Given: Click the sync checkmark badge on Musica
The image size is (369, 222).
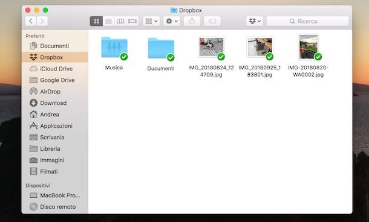Looking at the screenshot, I should (124, 57).
